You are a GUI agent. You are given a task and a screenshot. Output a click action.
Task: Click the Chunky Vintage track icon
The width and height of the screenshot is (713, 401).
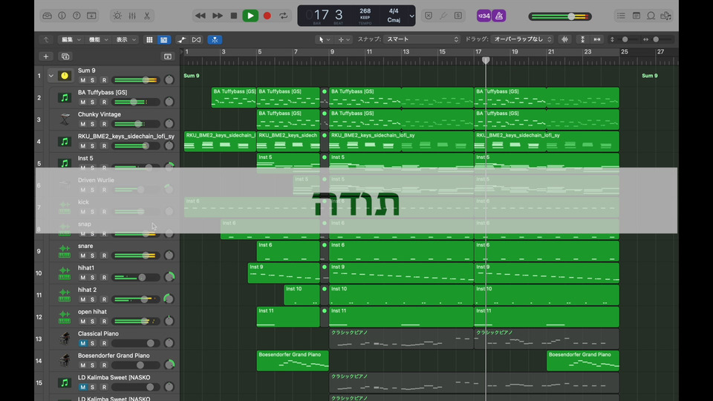[x=65, y=119]
